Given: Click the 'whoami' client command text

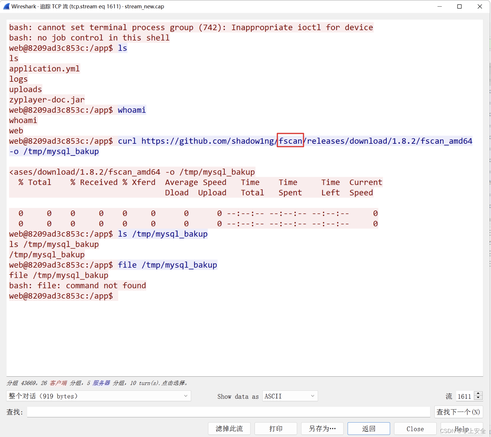Looking at the screenshot, I should [132, 110].
